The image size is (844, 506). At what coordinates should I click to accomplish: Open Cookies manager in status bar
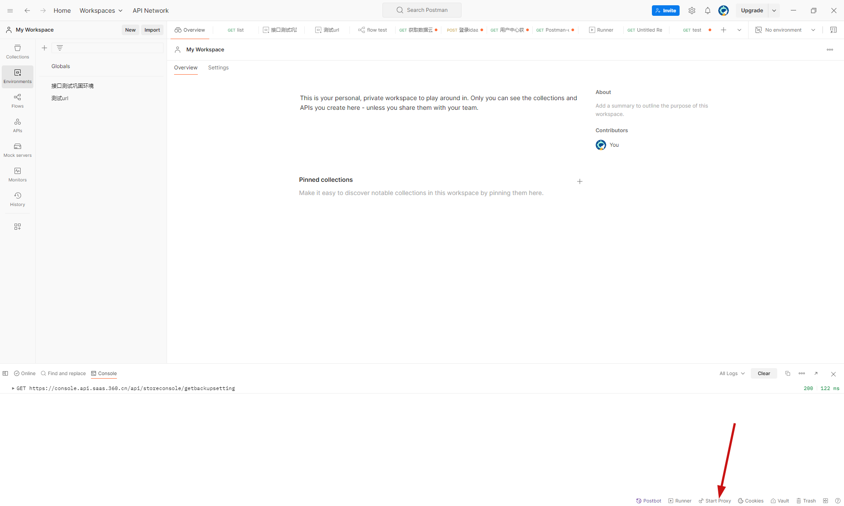click(x=750, y=501)
